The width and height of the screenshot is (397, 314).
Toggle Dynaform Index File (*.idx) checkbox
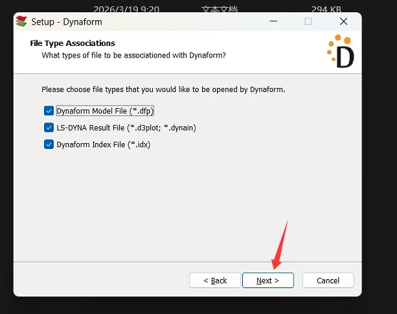coord(49,144)
